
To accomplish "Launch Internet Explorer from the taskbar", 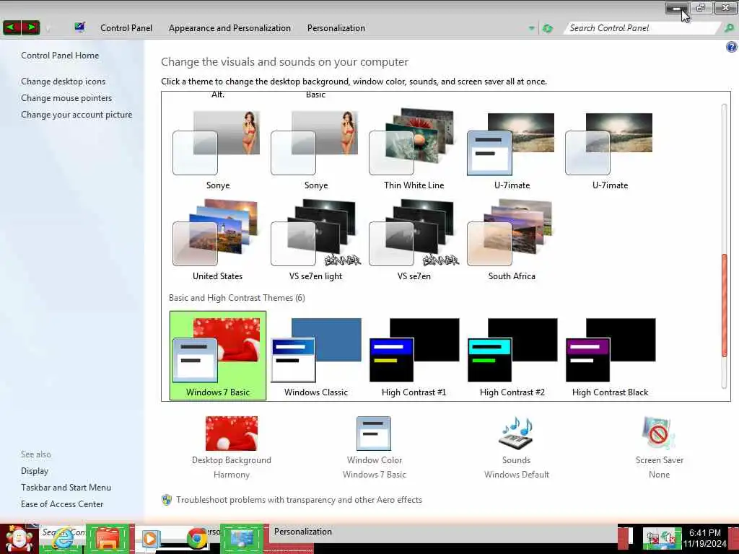I will [x=63, y=538].
